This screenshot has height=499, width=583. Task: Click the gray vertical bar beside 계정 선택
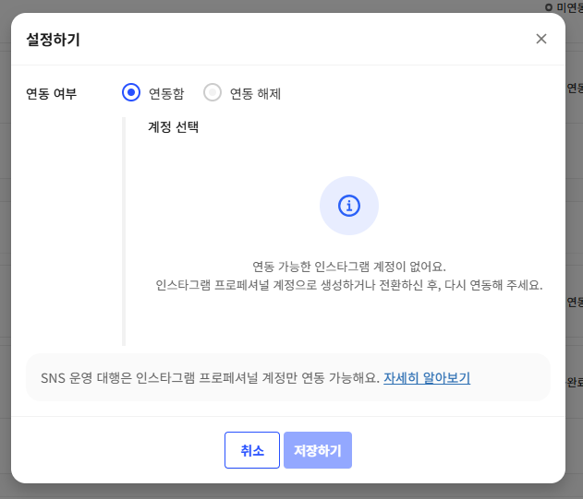(x=123, y=231)
